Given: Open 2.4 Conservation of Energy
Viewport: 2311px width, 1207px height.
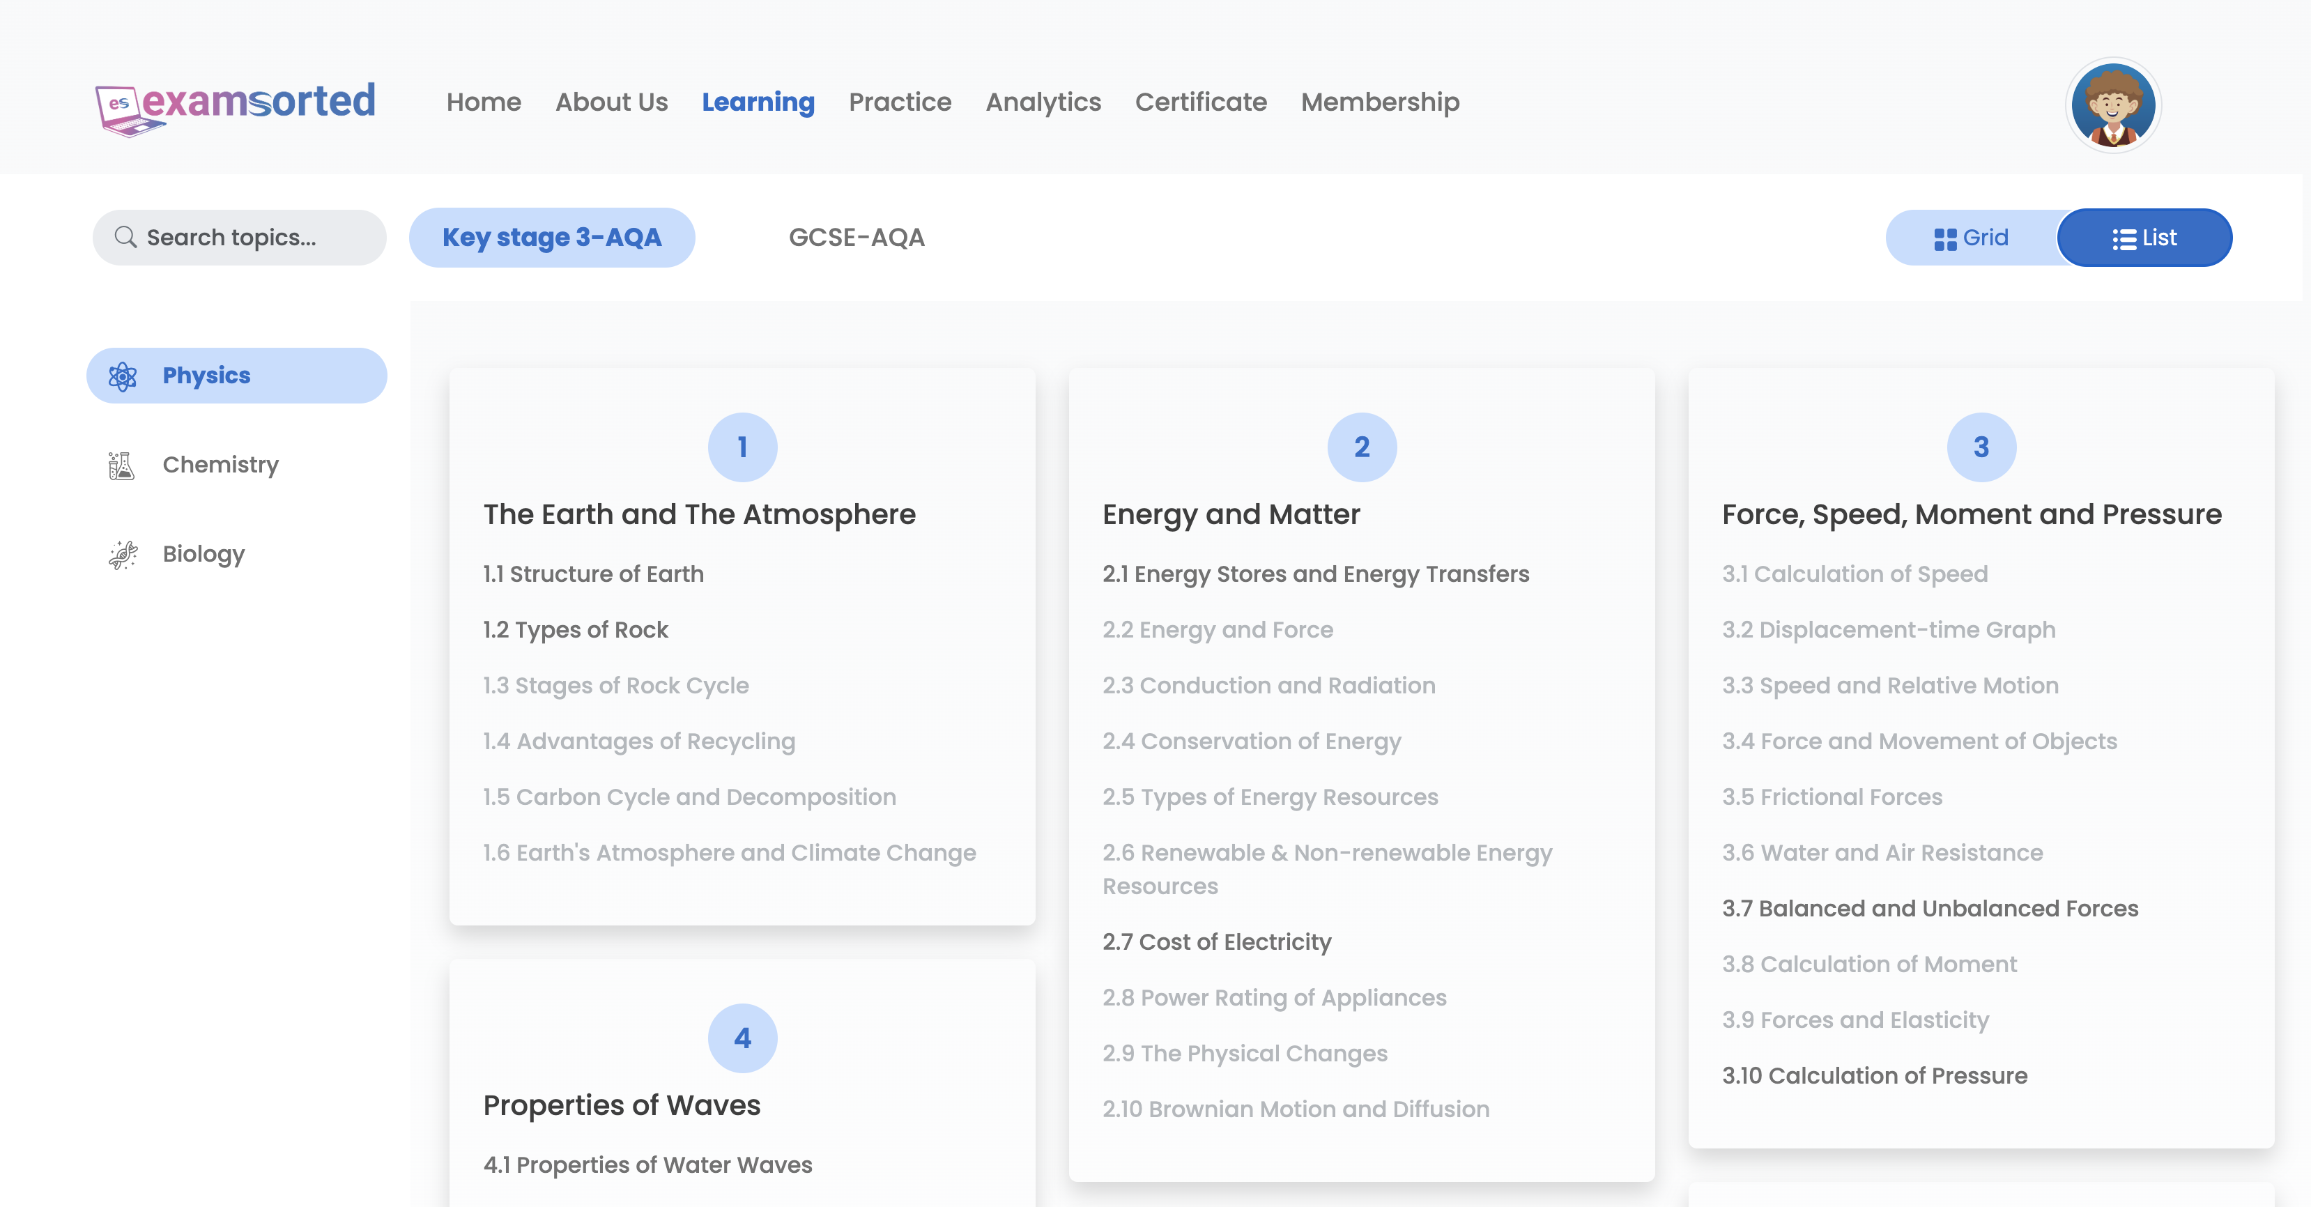Looking at the screenshot, I should (x=1252, y=741).
